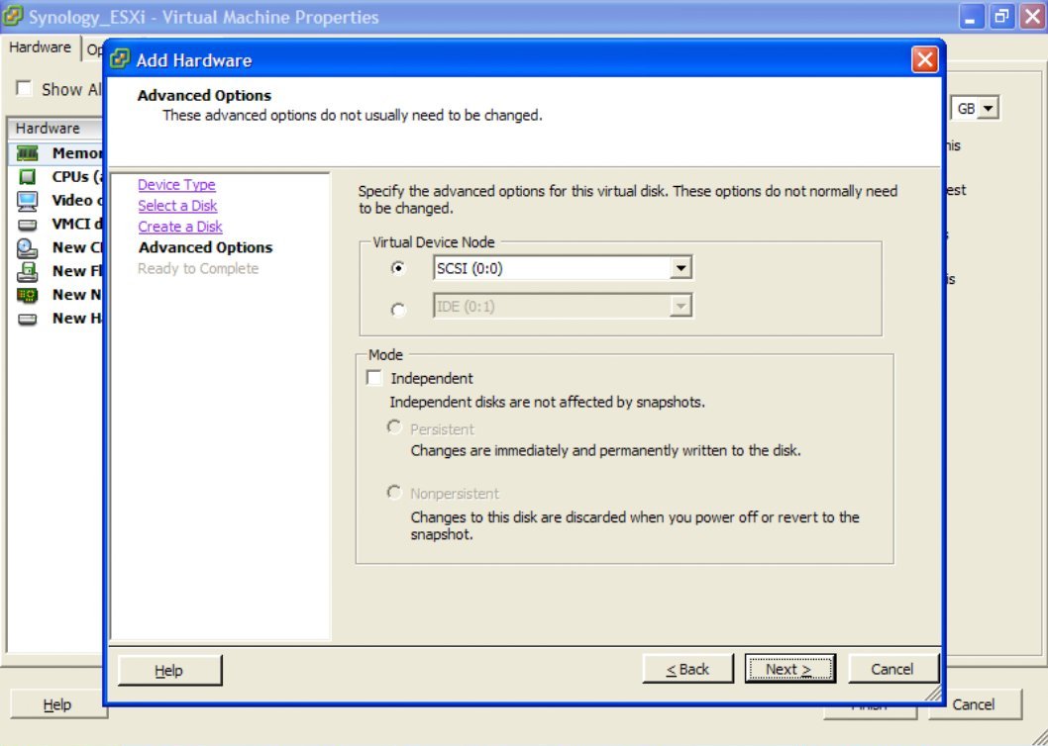
Task: Select the CPUs chip icon in the hardware list
Action: point(28,177)
